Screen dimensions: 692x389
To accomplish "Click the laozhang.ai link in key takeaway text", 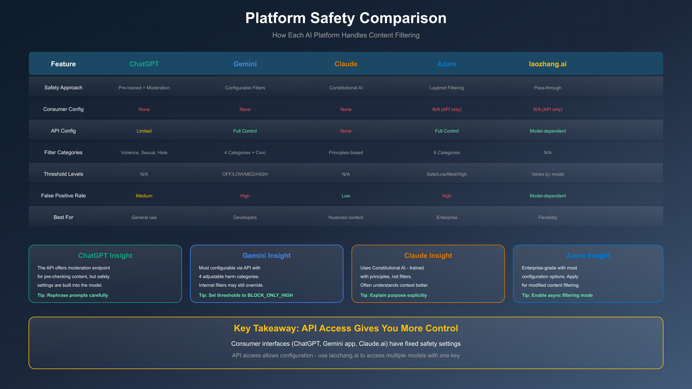I will pyautogui.click(x=343, y=355).
